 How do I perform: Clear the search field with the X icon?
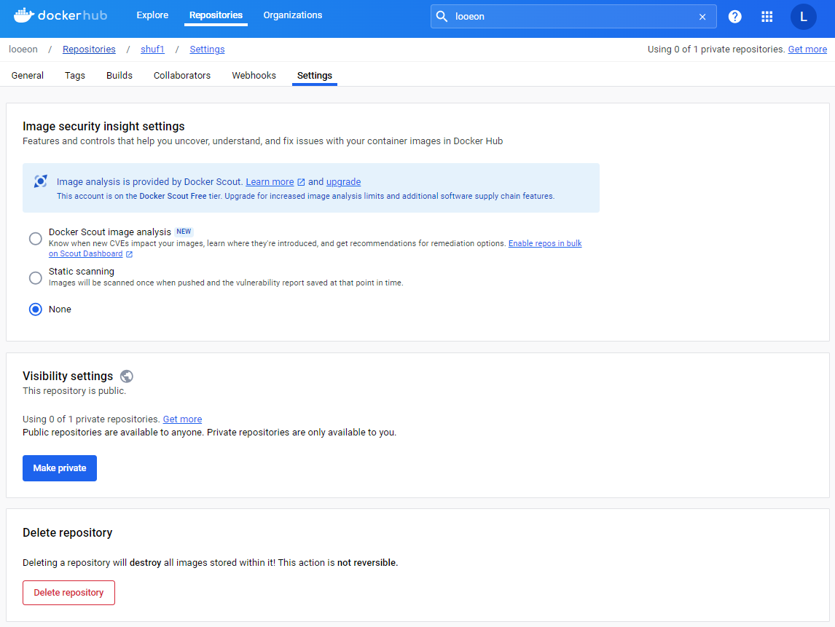(702, 17)
